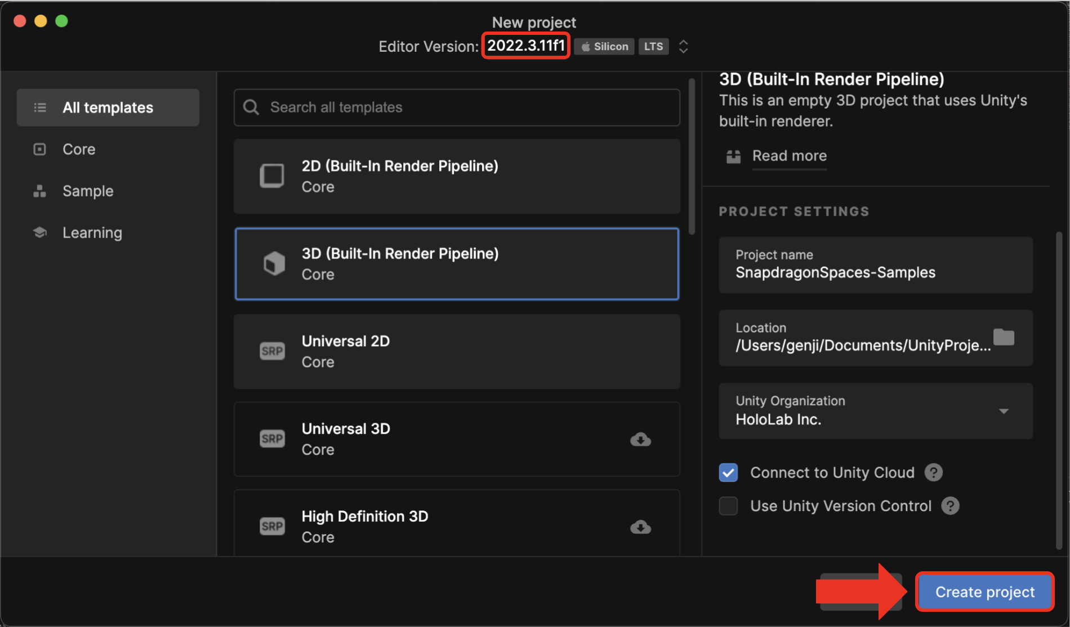Open help for Connect to Unity Cloud
The height and width of the screenshot is (627, 1070).
point(933,472)
